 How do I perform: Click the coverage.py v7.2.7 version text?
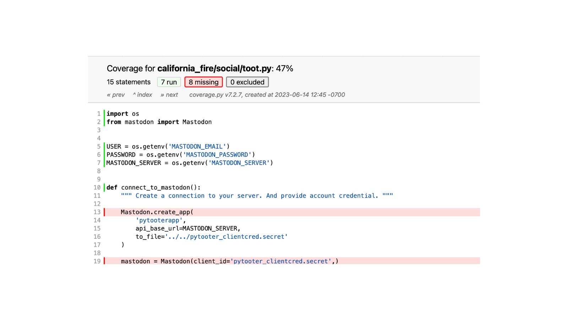pyautogui.click(x=266, y=95)
